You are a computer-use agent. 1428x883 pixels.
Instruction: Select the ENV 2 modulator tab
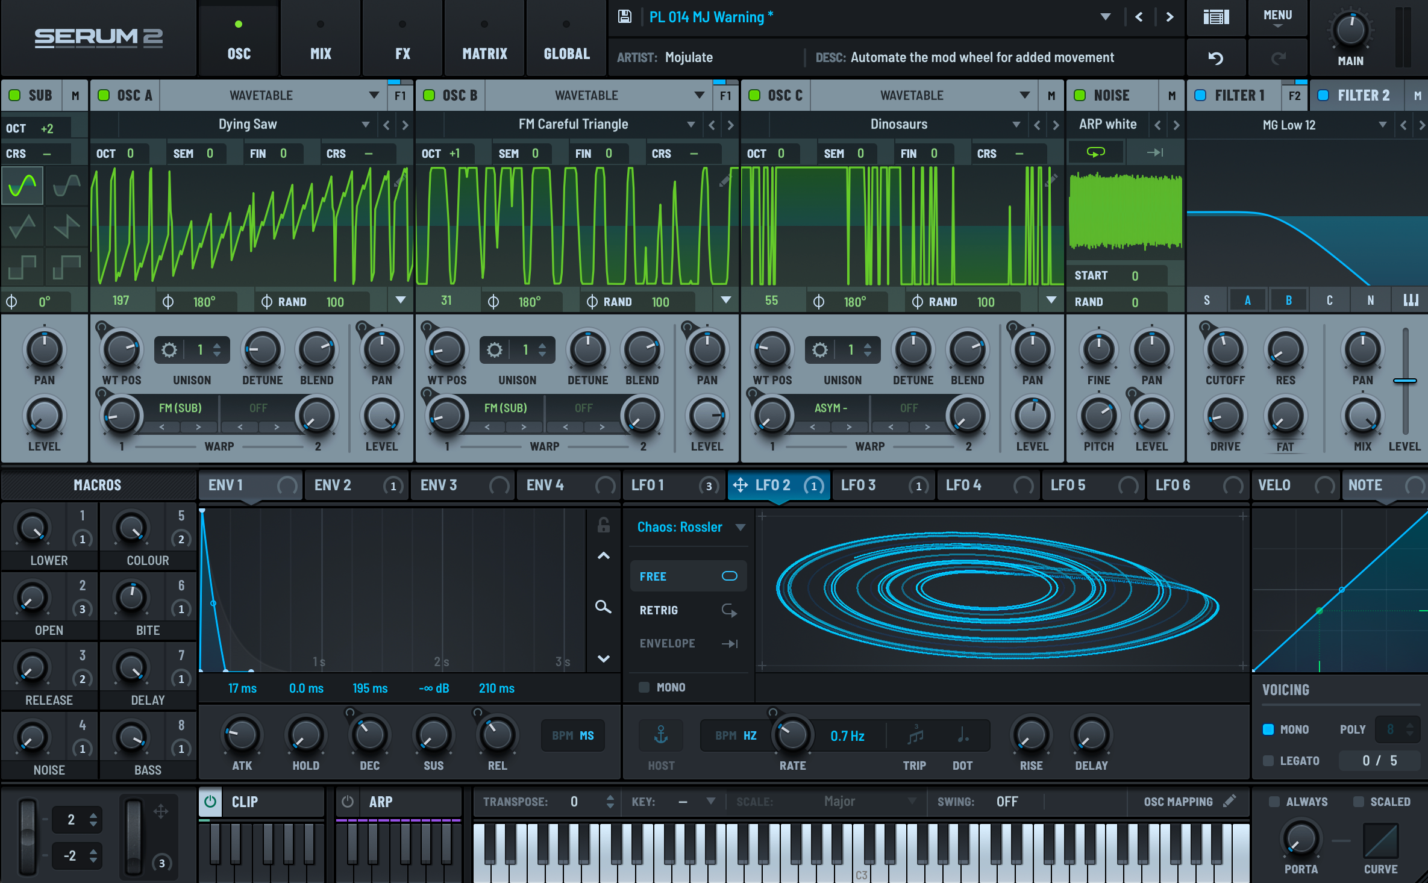[357, 485]
